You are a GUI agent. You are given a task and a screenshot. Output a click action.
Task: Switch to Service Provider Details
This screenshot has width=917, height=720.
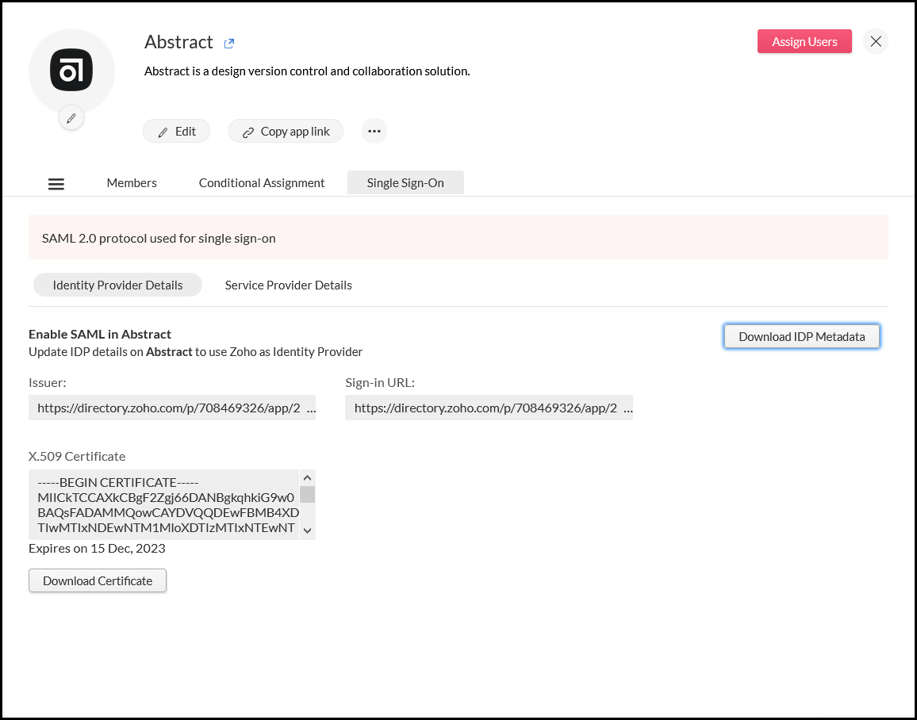[288, 285]
